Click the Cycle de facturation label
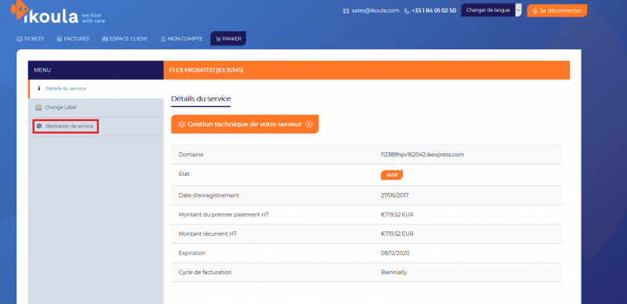 (205, 273)
